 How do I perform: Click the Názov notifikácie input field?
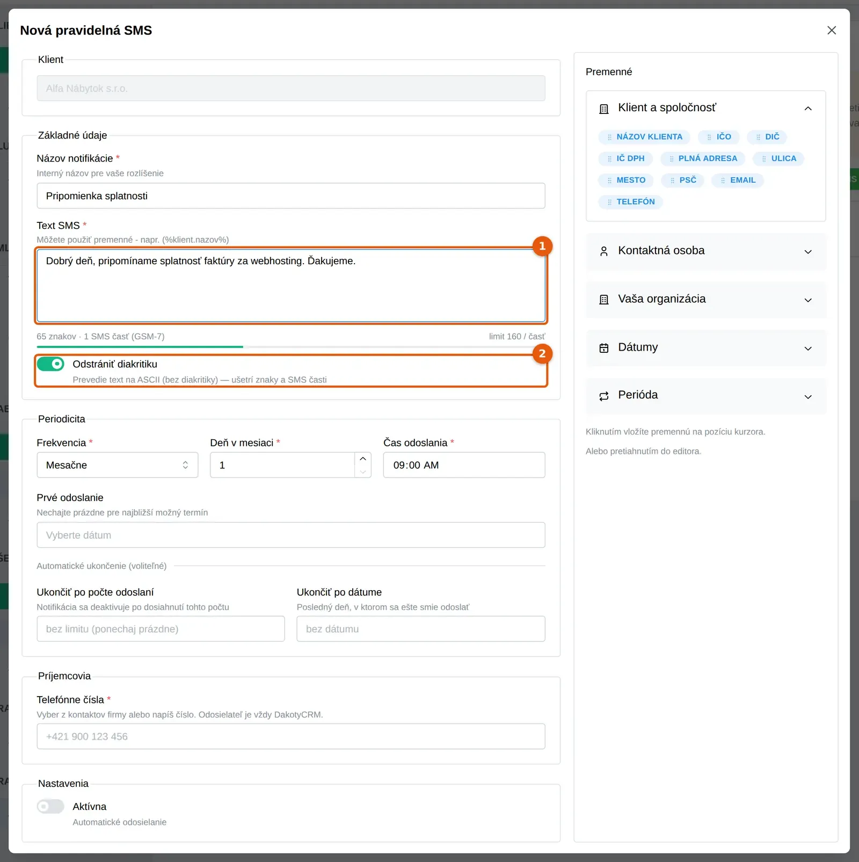click(x=291, y=196)
